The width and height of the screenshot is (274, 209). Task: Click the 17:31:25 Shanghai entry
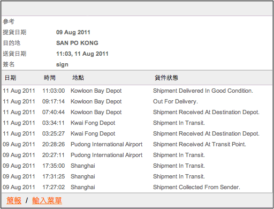coord(137,176)
